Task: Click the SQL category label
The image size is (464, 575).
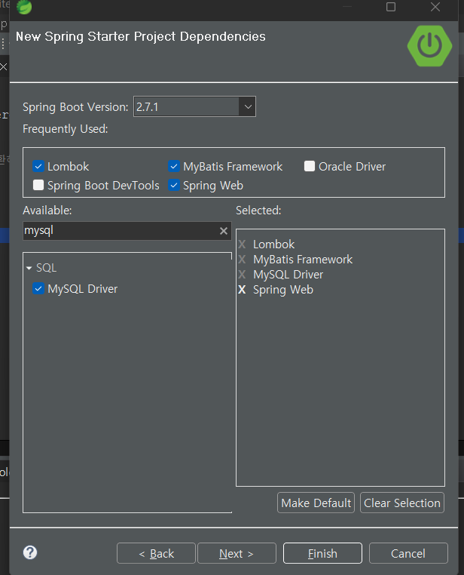Action: [x=47, y=268]
